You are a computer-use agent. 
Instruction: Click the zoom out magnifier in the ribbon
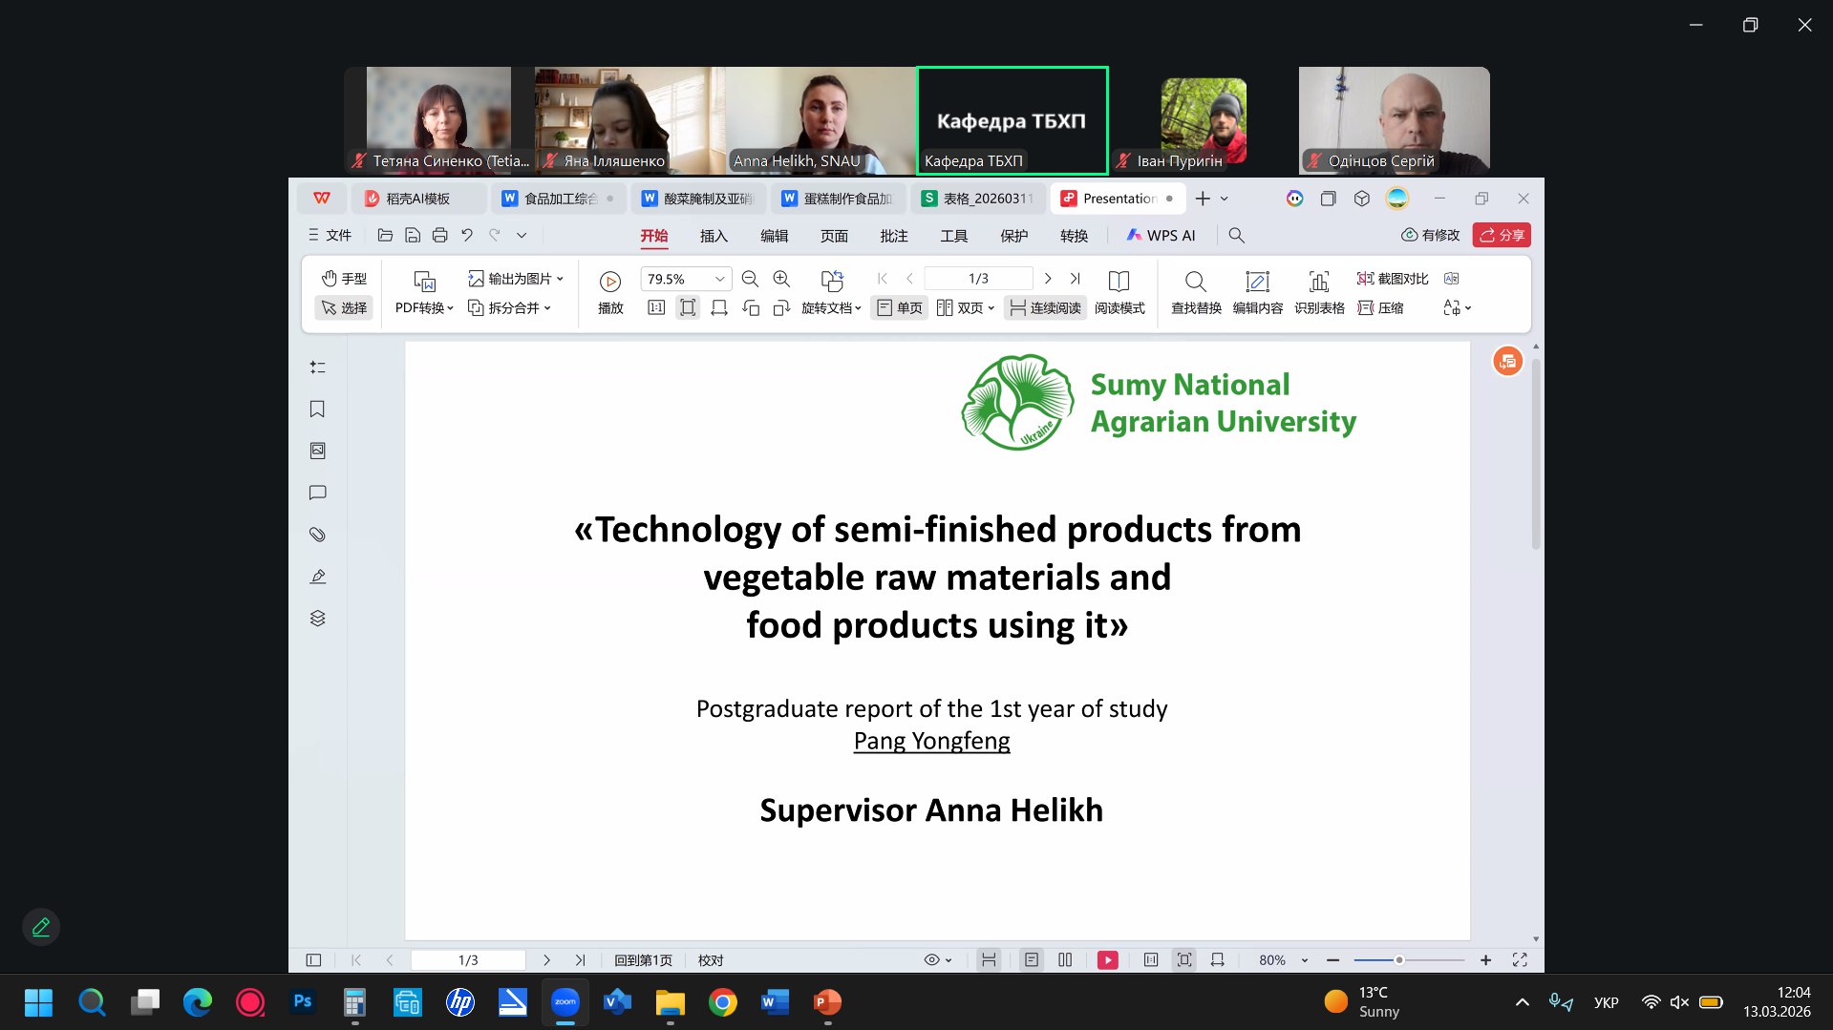[750, 279]
